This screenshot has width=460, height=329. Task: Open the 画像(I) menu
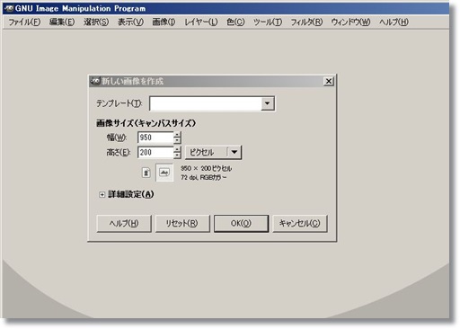(x=164, y=22)
